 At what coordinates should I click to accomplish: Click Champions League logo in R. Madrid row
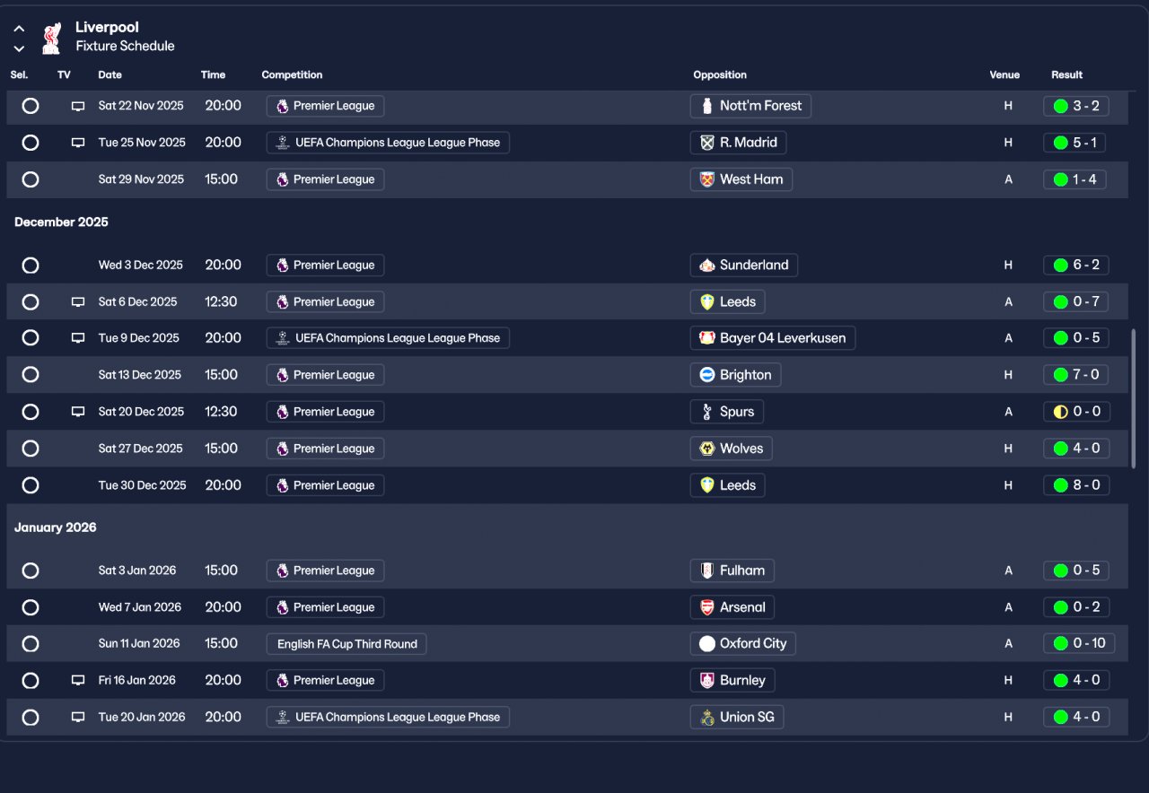pos(283,143)
